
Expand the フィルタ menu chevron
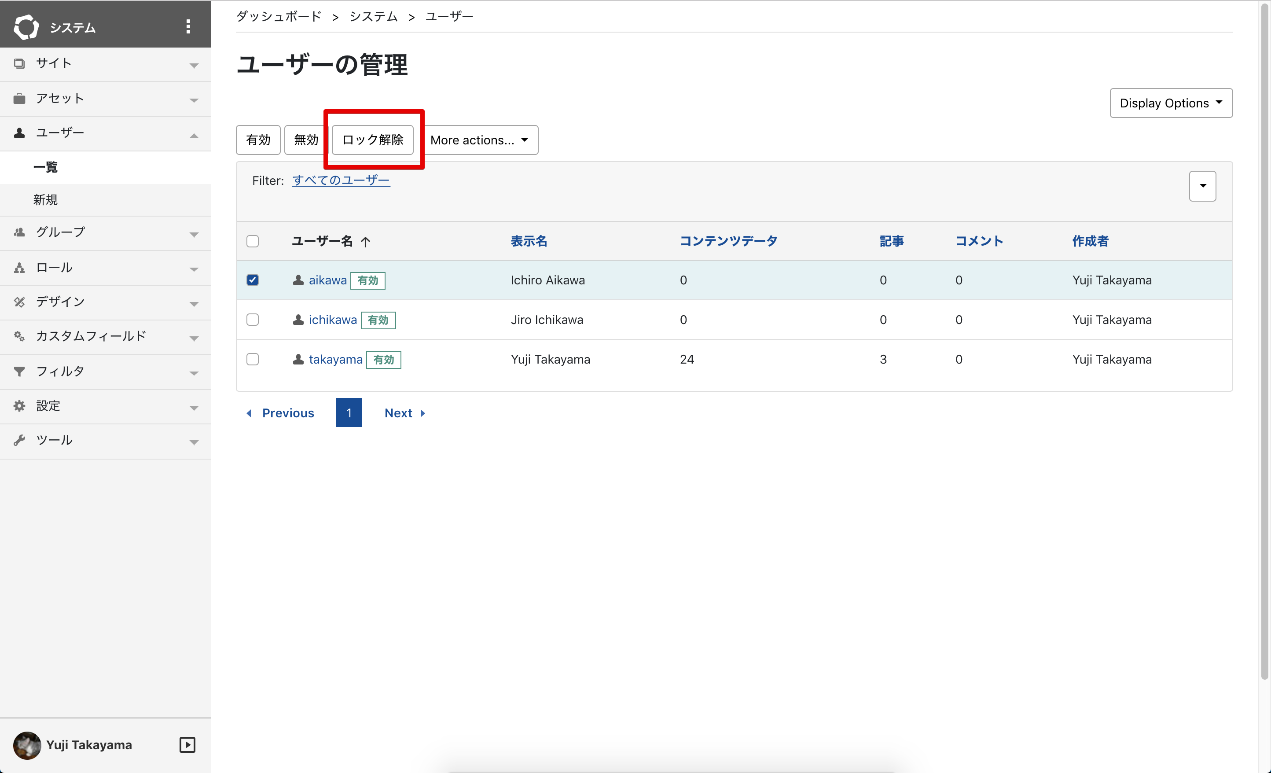(x=194, y=373)
